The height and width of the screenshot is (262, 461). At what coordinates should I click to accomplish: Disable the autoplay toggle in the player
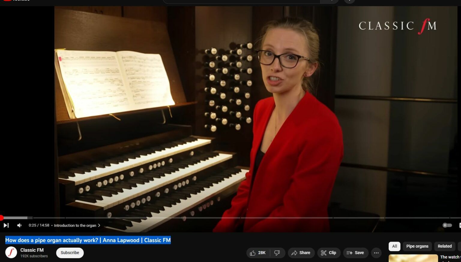pos(447,225)
